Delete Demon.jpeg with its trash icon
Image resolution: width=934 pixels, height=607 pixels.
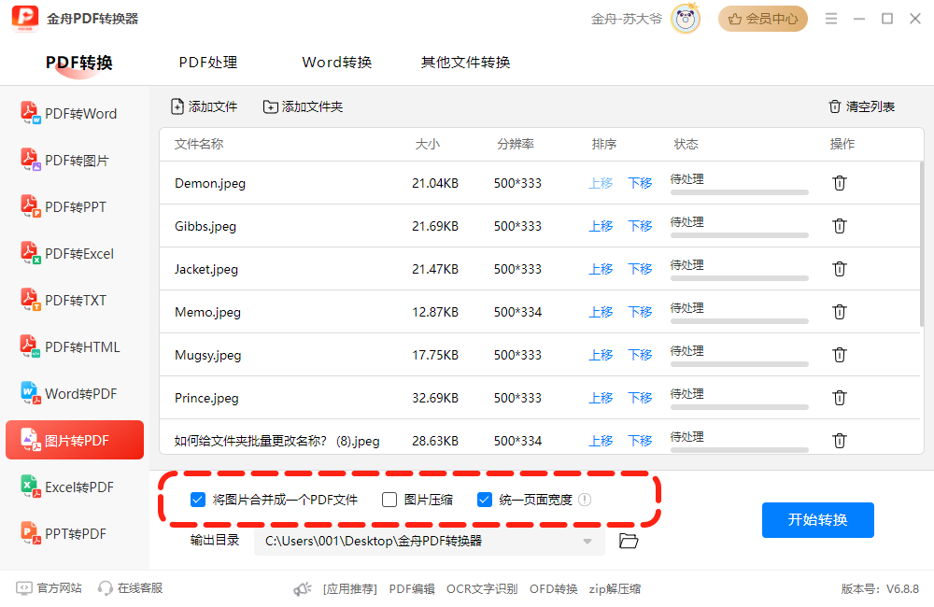click(840, 183)
